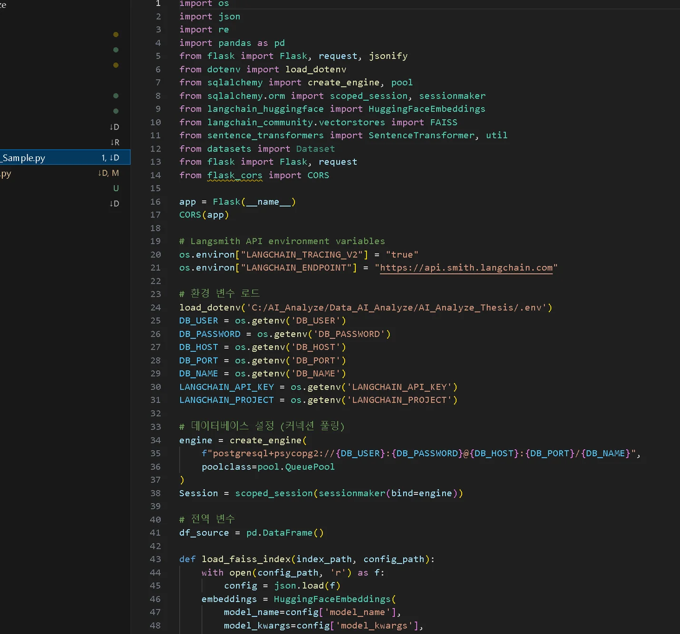
Task: Click 'engine = create_engine(' on line 34
Action: click(243, 441)
